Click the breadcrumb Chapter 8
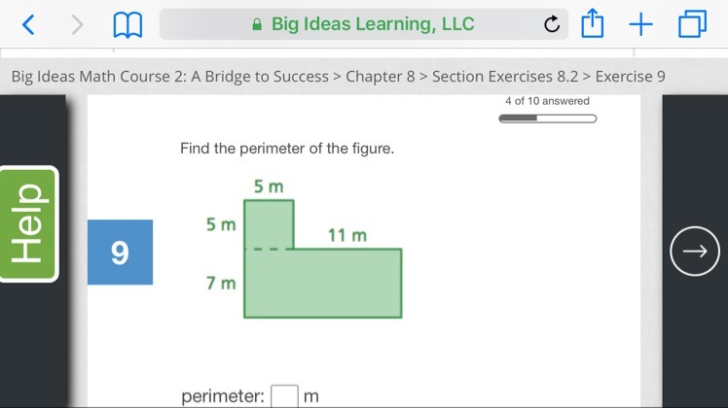 (x=381, y=76)
